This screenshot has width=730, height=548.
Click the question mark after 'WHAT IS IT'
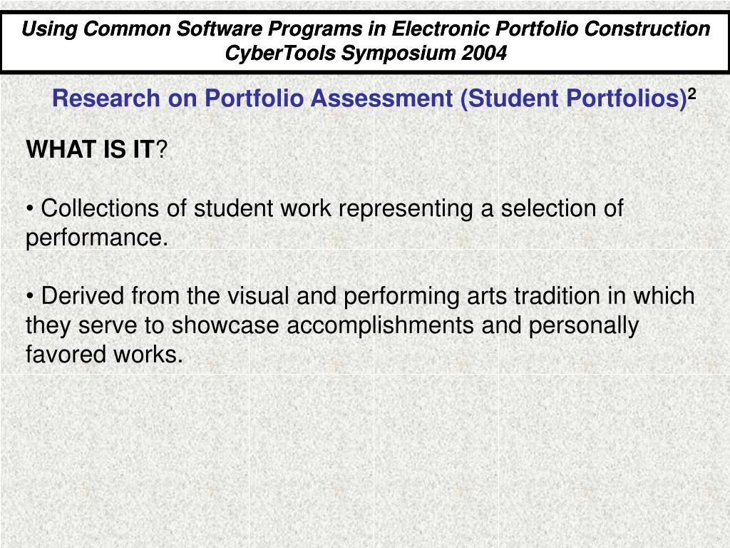160,149
